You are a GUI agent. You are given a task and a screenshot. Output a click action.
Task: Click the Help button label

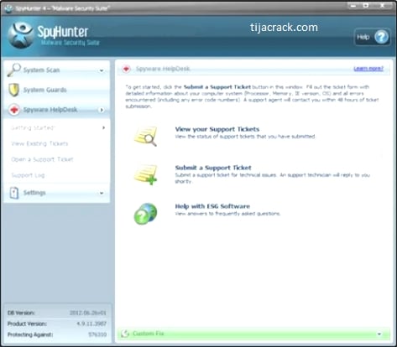(x=363, y=37)
